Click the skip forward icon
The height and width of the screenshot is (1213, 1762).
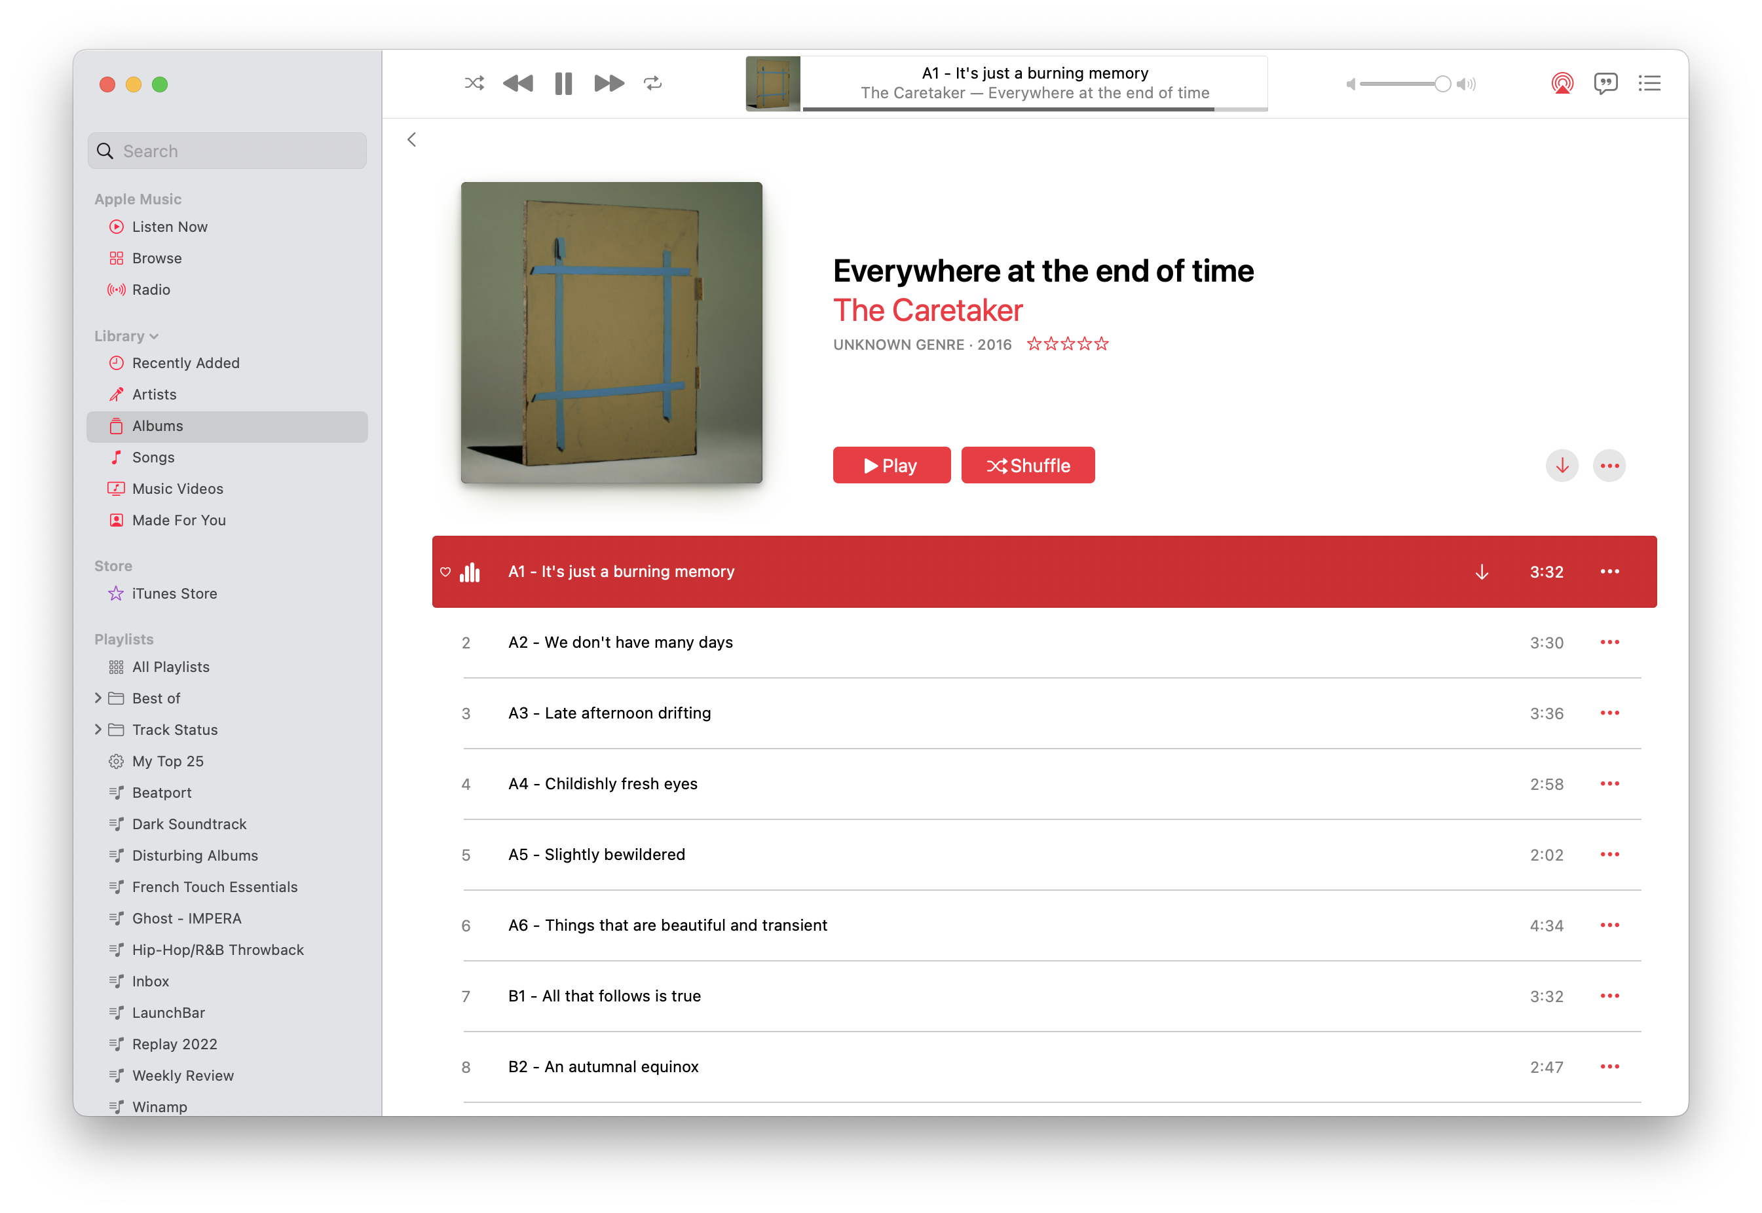pos(609,83)
